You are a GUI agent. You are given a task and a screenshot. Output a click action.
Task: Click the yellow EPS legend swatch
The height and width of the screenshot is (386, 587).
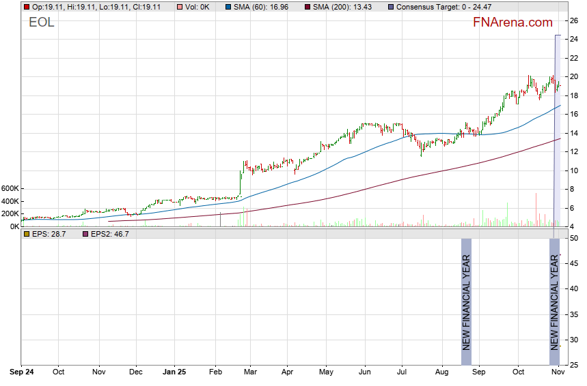coord(27,234)
